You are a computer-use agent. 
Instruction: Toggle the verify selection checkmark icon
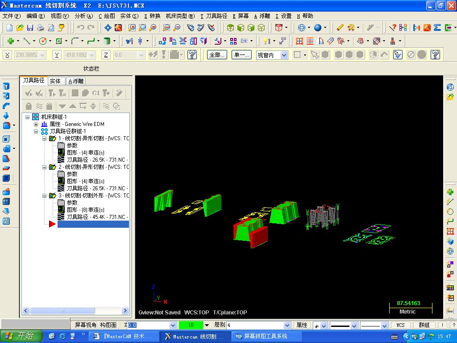pyautogui.click(x=398, y=54)
